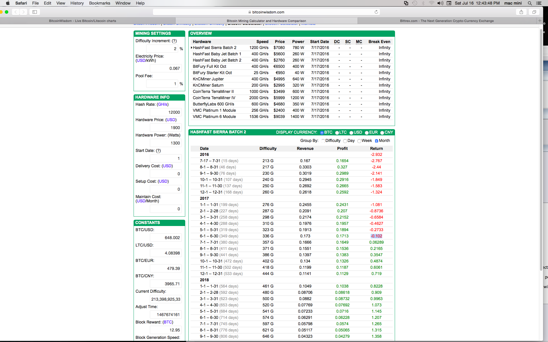Click the Hash Rate input field
Image resolution: width=548 pixels, height=342 pixels.
click(166, 112)
